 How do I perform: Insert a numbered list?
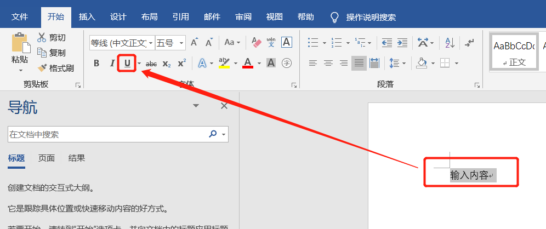pos(337,43)
